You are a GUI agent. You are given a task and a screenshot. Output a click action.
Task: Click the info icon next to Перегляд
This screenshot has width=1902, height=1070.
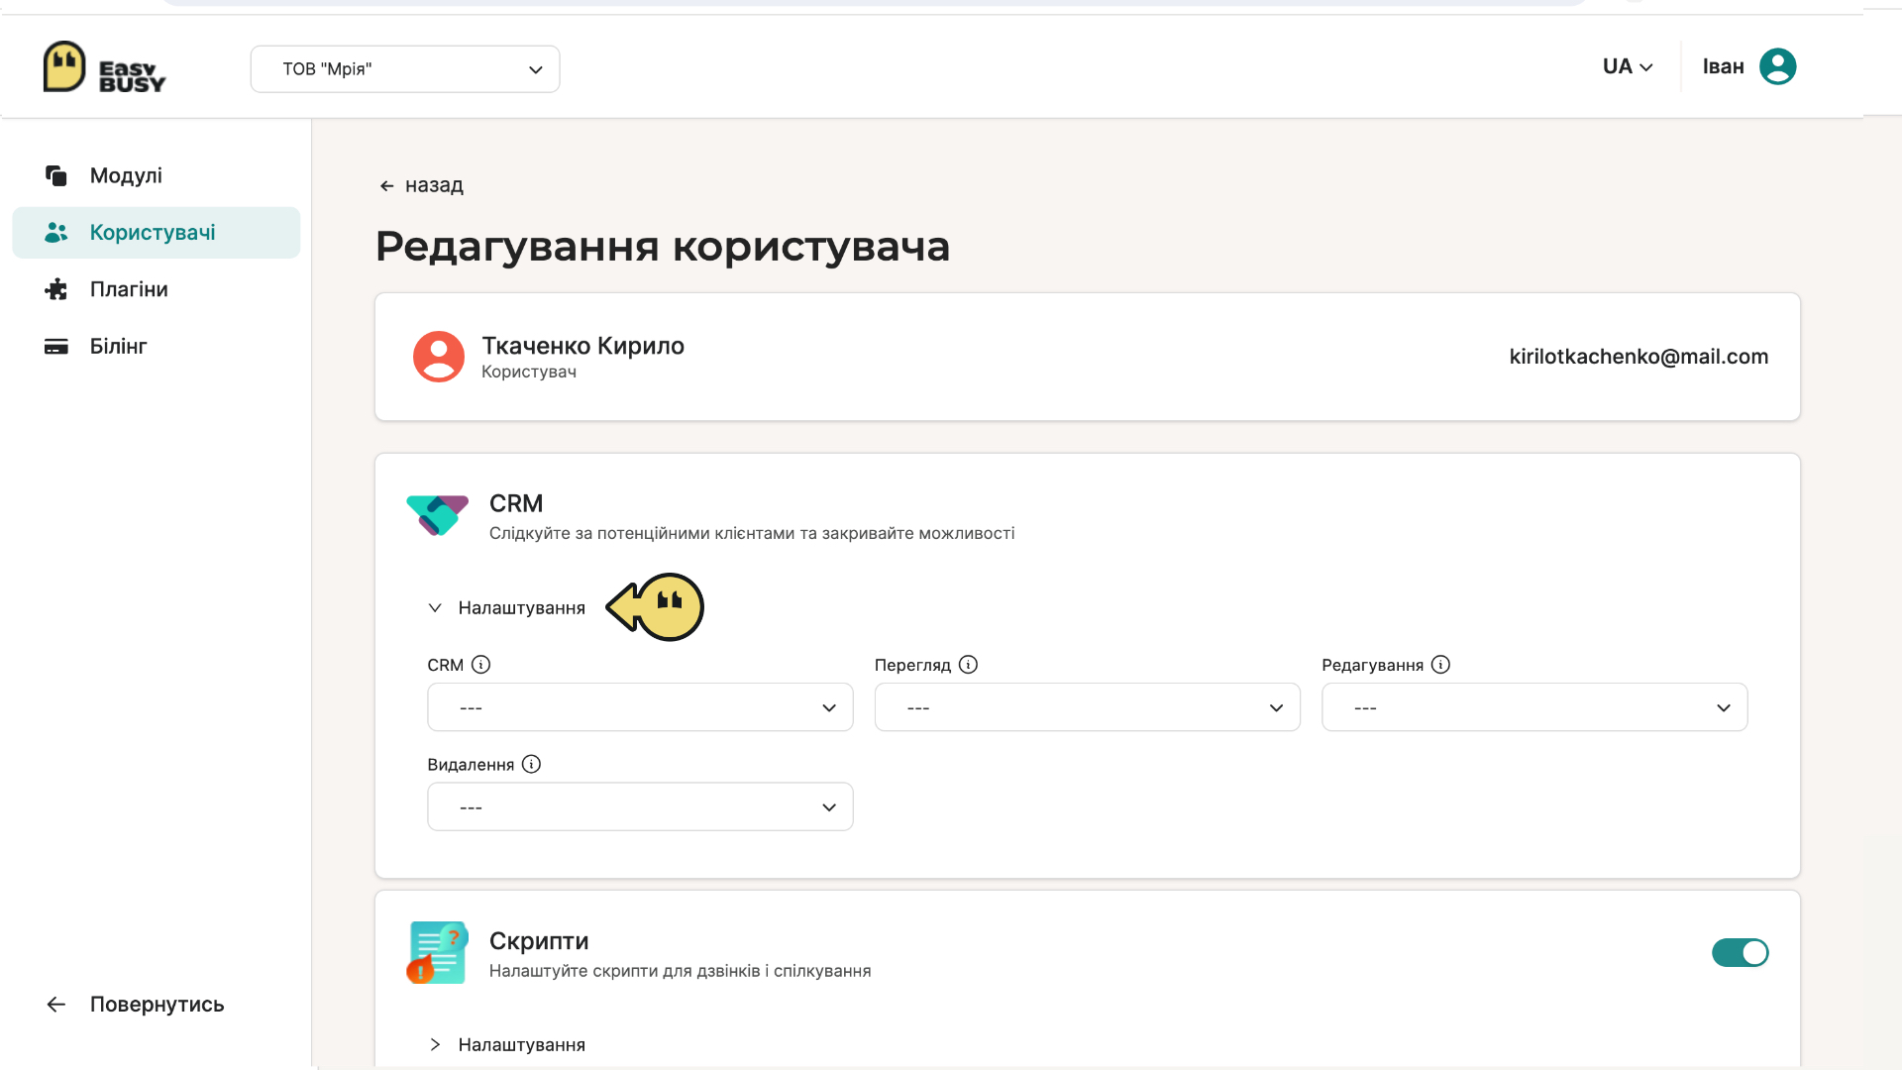point(968,665)
